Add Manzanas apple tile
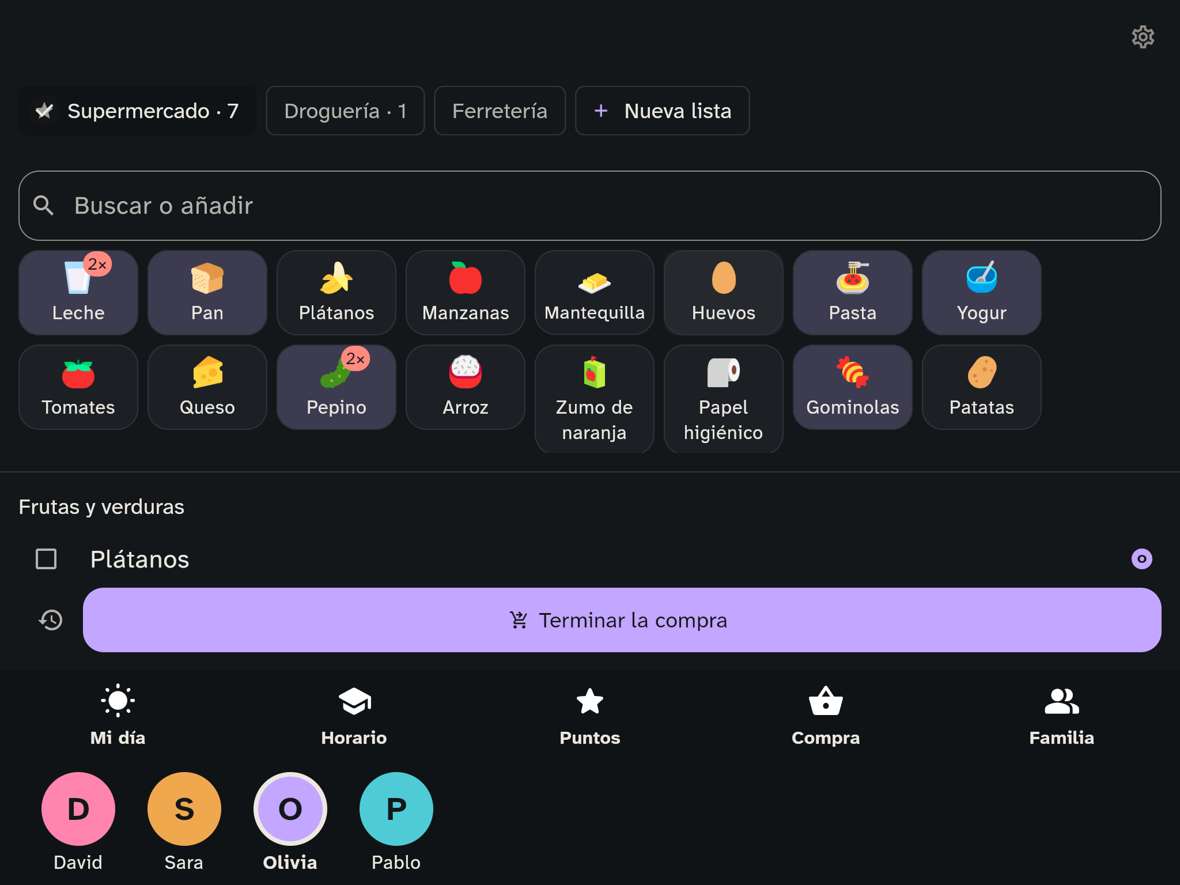 coord(466,293)
